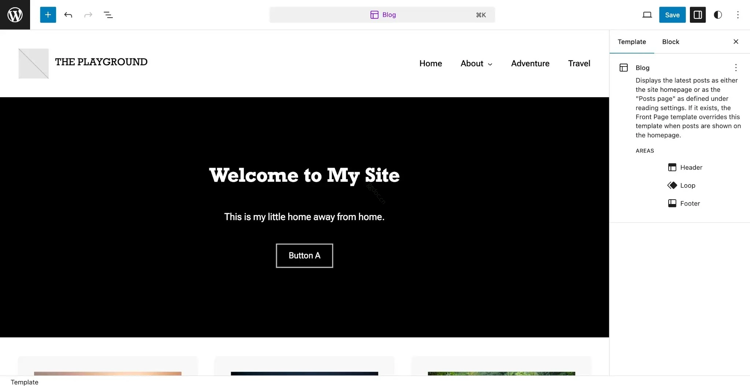Open the editor options menu

738,15
